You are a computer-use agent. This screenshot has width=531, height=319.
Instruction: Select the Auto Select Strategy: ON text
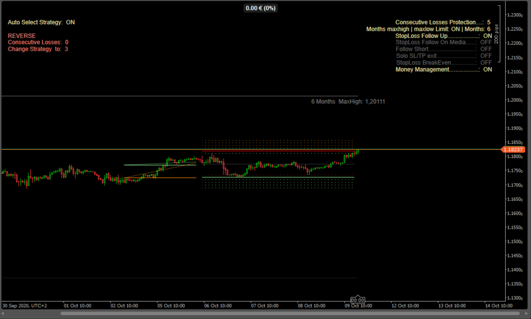pos(41,22)
